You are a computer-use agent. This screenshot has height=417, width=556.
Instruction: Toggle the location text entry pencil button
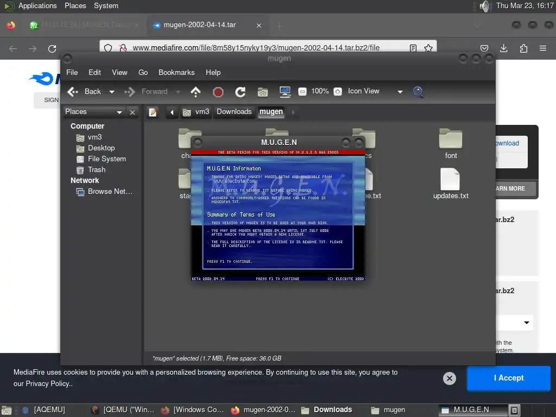(x=153, y=112)
